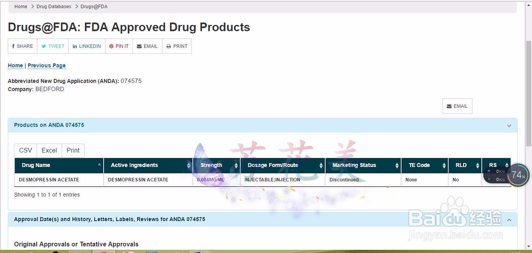Select the DESMOPRESSIN ACETATE cell under Active Ingredients
The height and width of the screenshot is (253, 532).
(148, 180)
